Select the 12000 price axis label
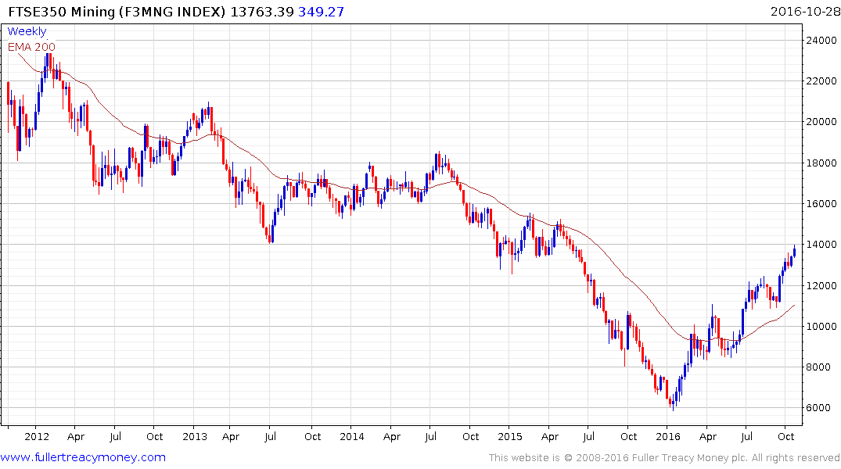 [x=821, y=285]
